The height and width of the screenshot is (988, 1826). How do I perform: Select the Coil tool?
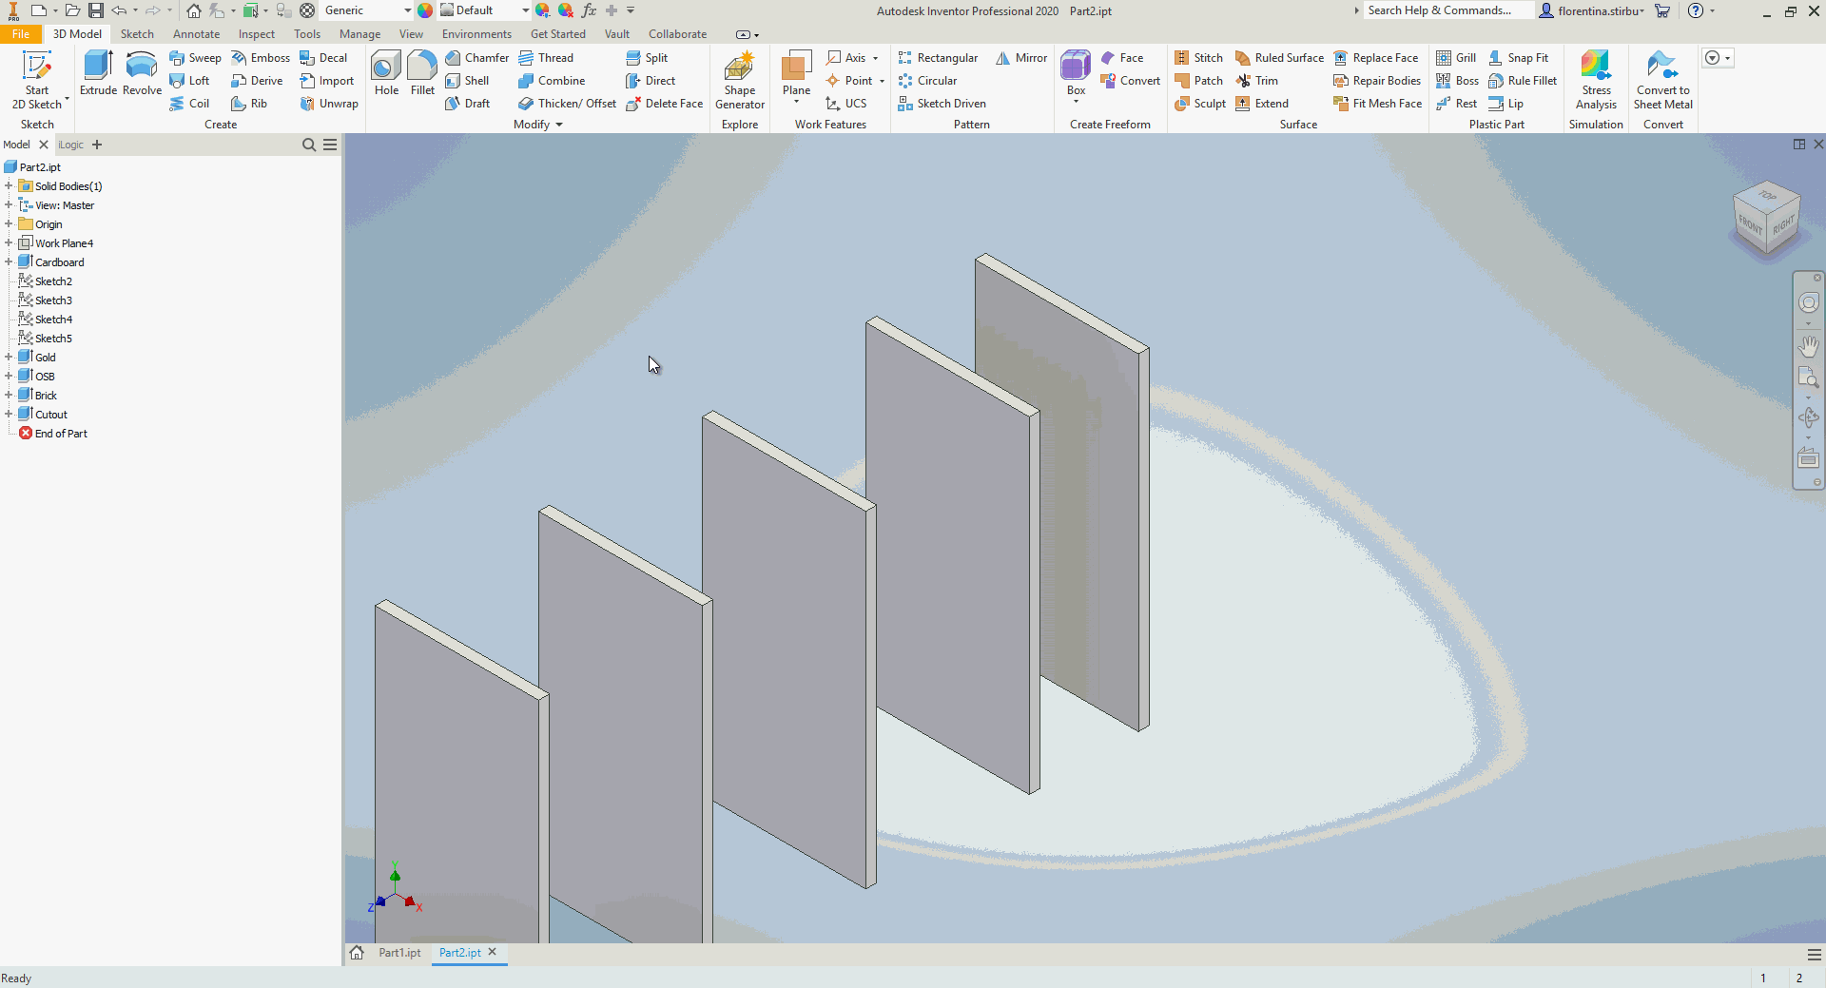coord(189,104)
